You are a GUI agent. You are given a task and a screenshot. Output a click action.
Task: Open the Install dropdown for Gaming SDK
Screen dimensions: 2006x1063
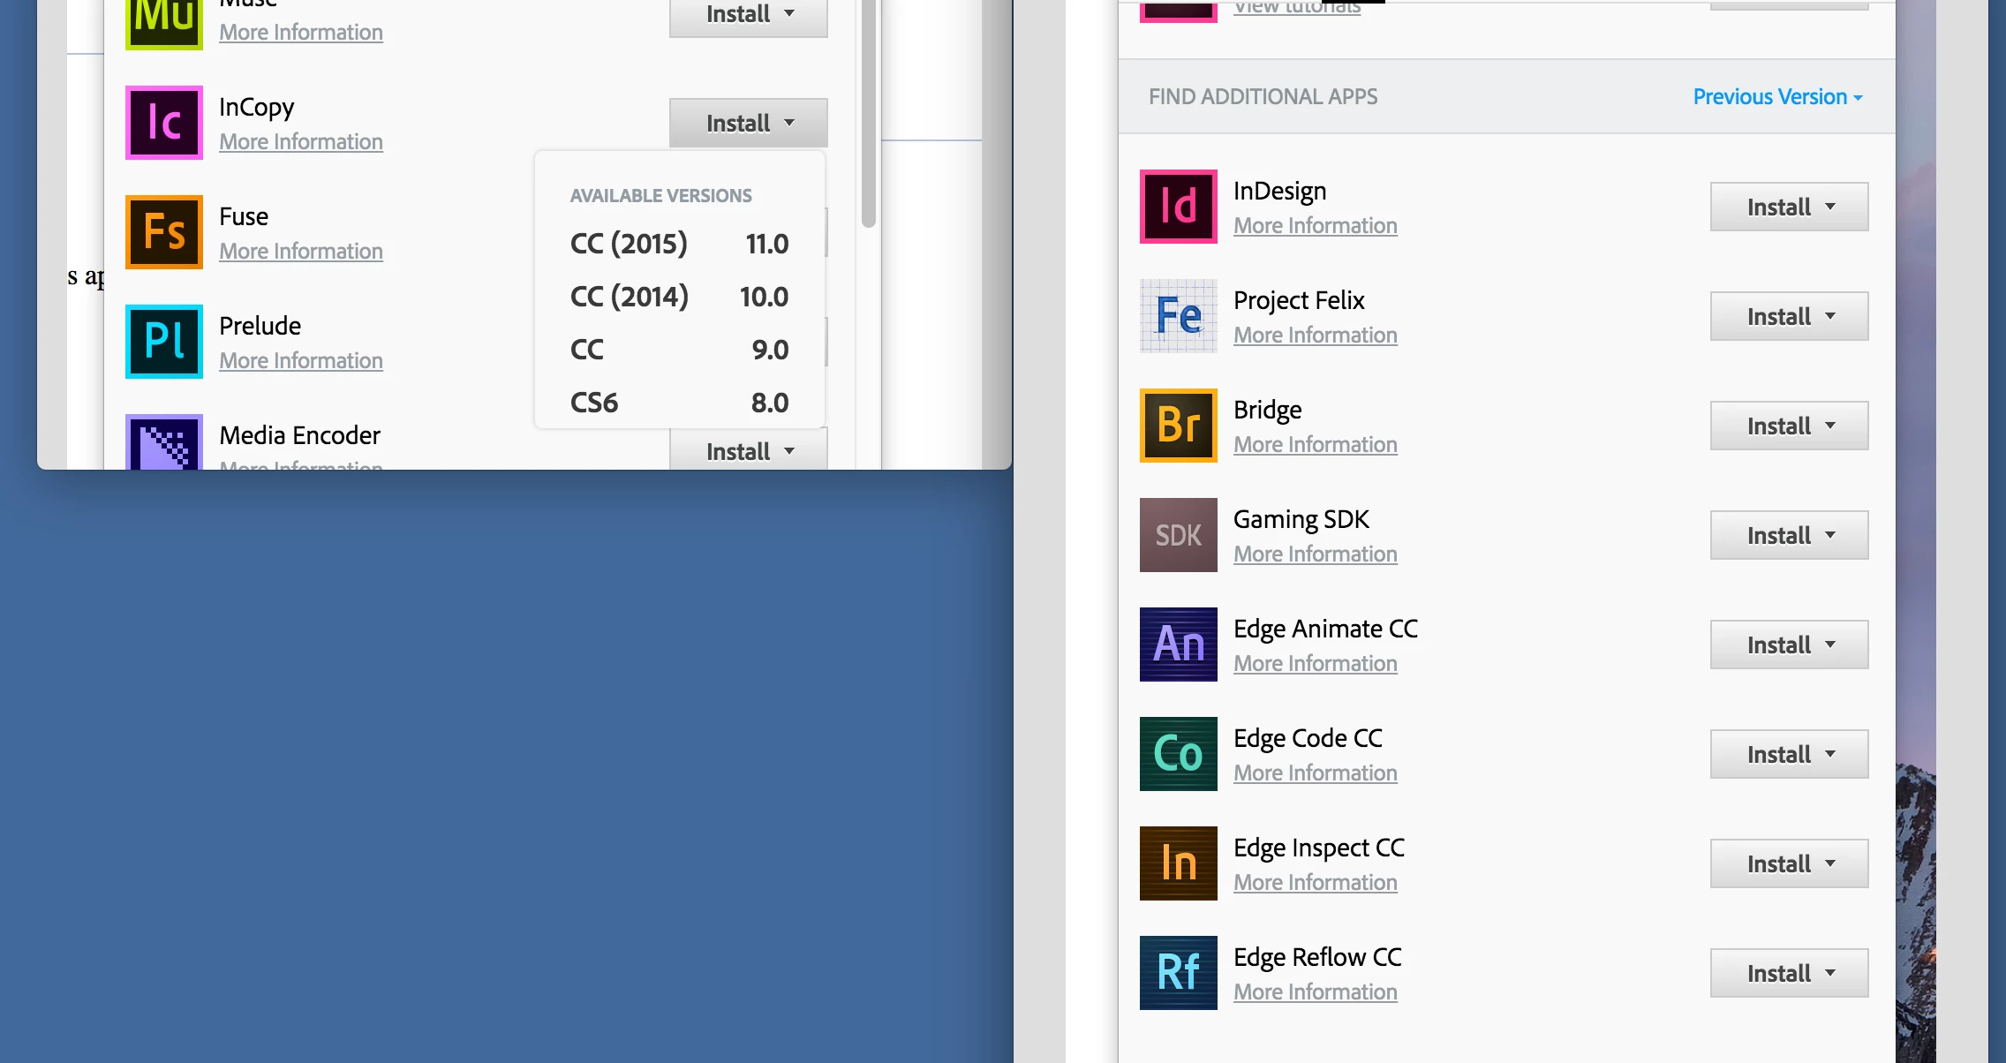1790,535
